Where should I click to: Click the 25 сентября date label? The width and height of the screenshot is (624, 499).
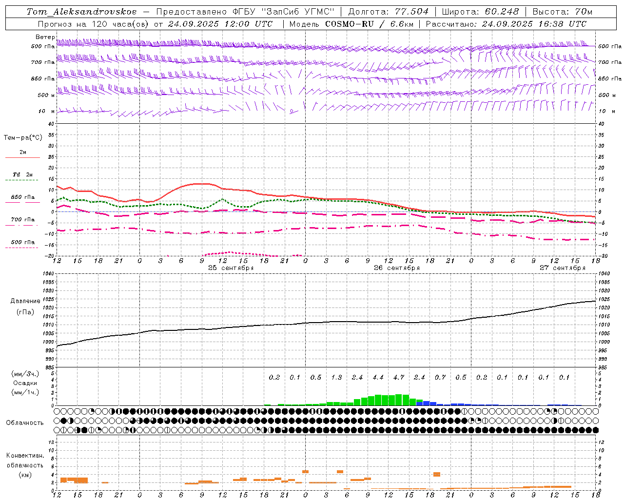(x=231, y=268)
